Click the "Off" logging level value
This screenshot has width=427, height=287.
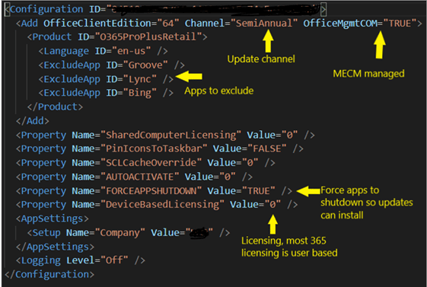(x=114, y=260)
